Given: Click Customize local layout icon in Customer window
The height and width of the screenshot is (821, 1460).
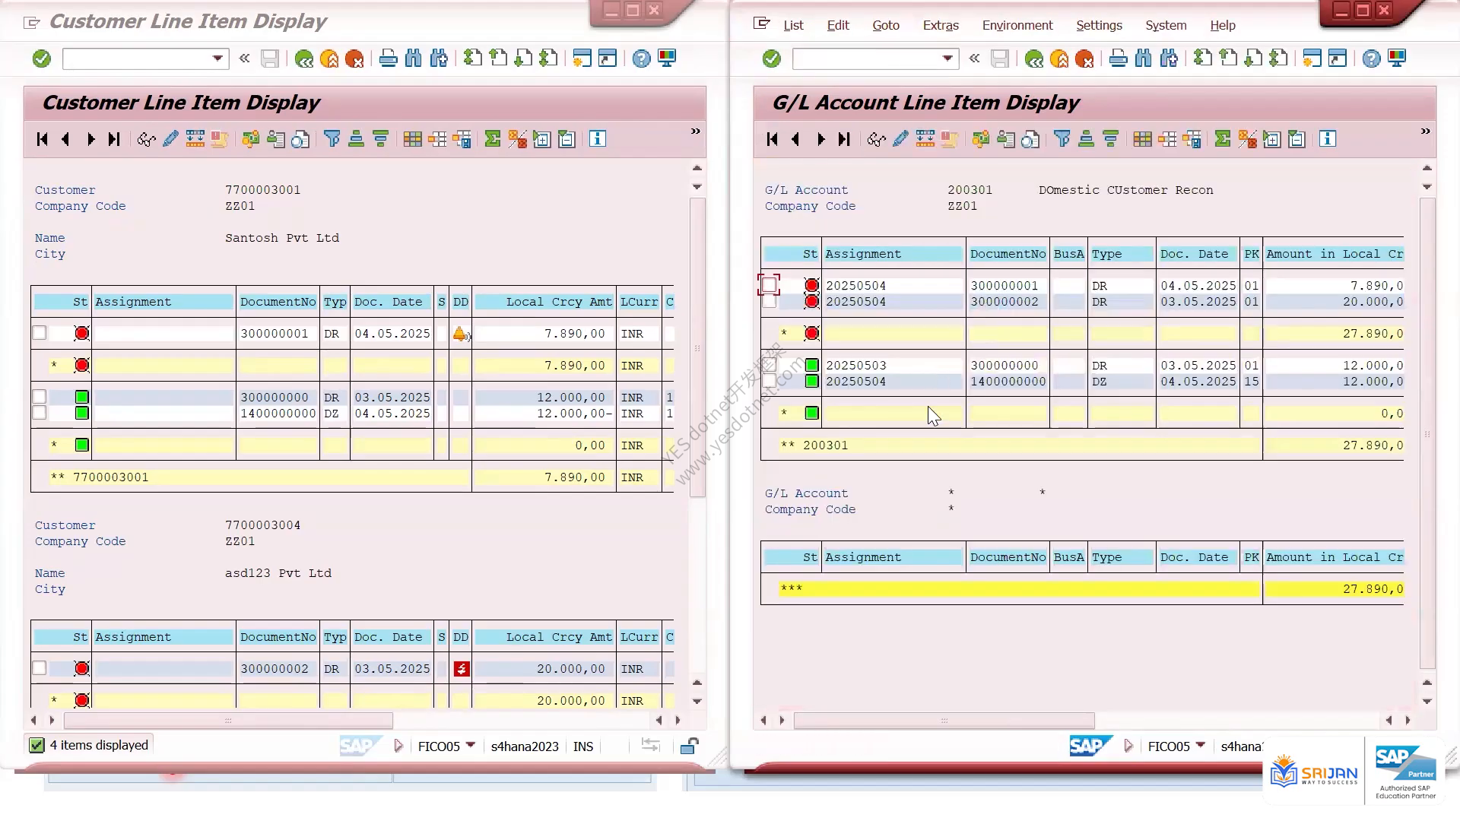Looking at the screenshot, I should pos(667,59).
